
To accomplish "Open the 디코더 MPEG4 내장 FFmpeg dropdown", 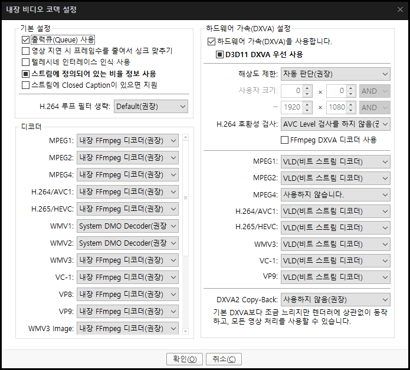I will pos(127,174).
